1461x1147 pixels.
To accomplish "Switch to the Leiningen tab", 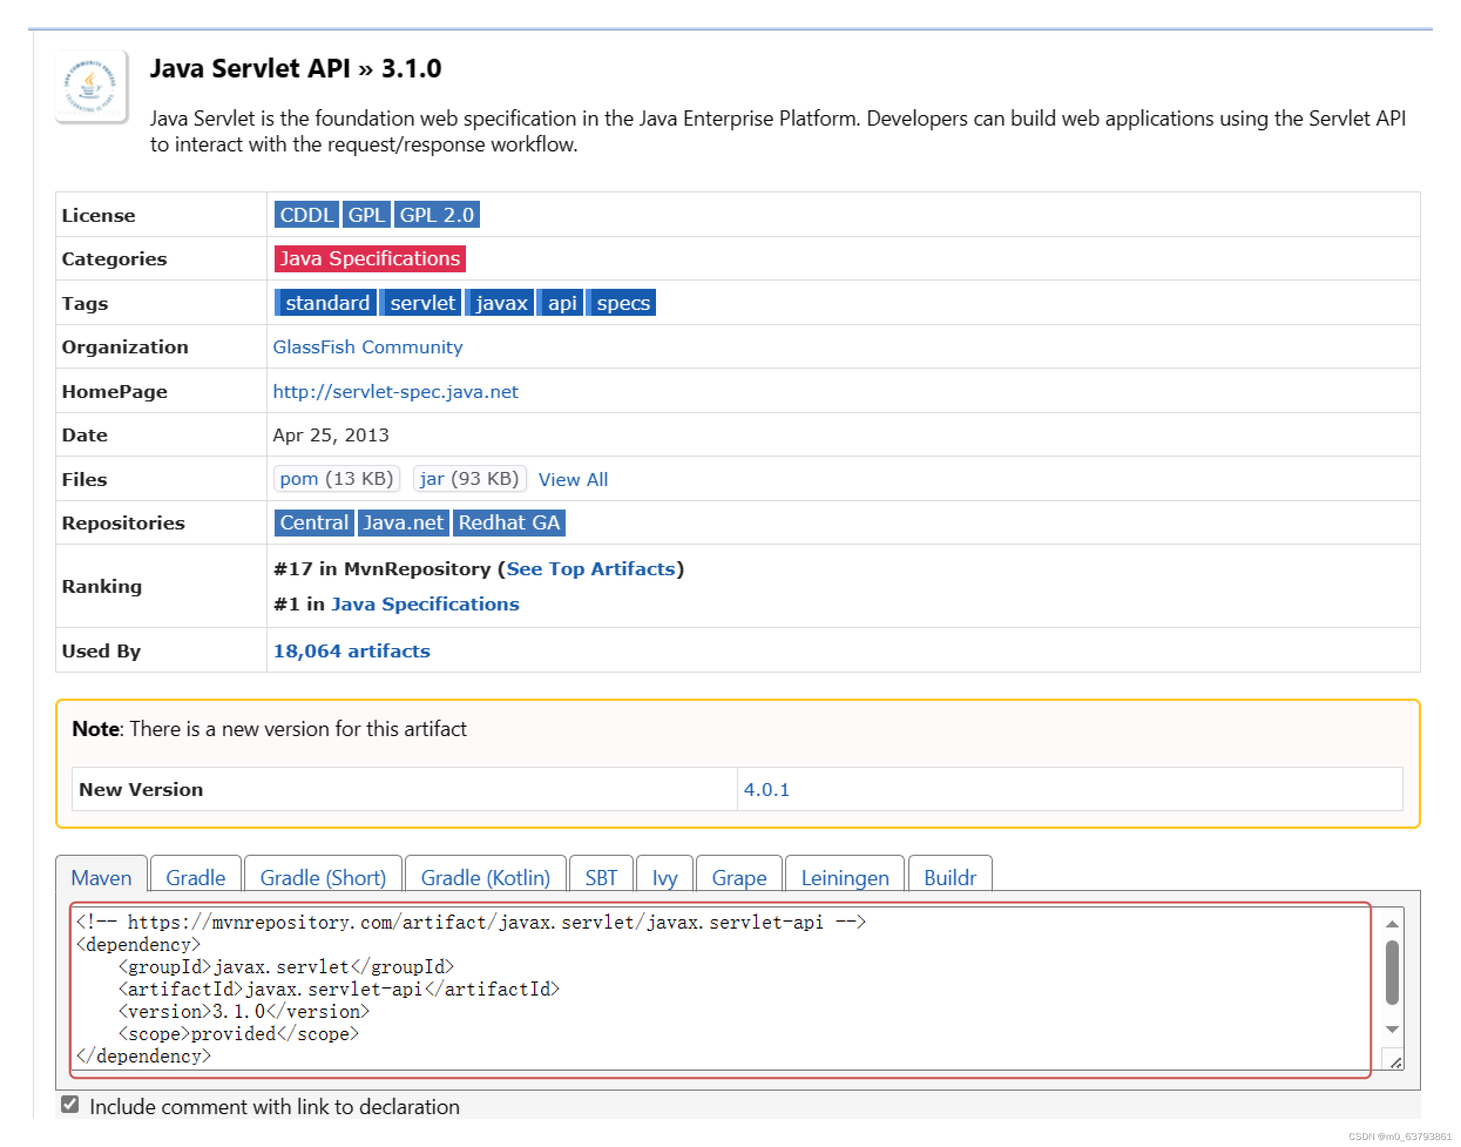I will (844, 877).
